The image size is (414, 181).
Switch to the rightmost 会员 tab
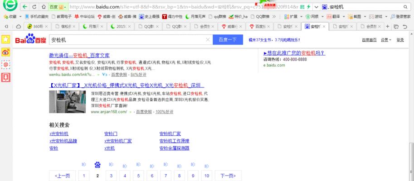370,26
